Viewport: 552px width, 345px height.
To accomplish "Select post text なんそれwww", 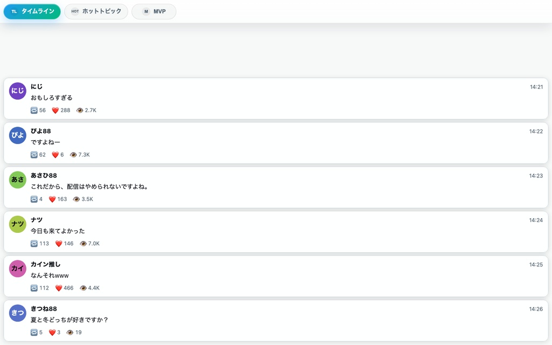I will (x=50, y=275).
